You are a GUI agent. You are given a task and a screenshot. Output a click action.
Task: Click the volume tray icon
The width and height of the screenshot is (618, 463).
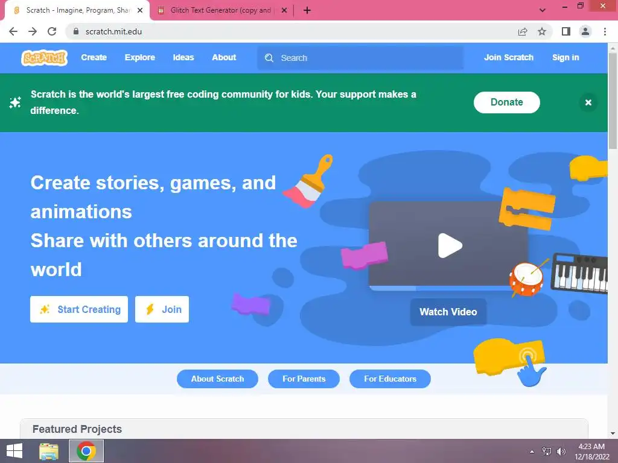click(x=561, y=451)
